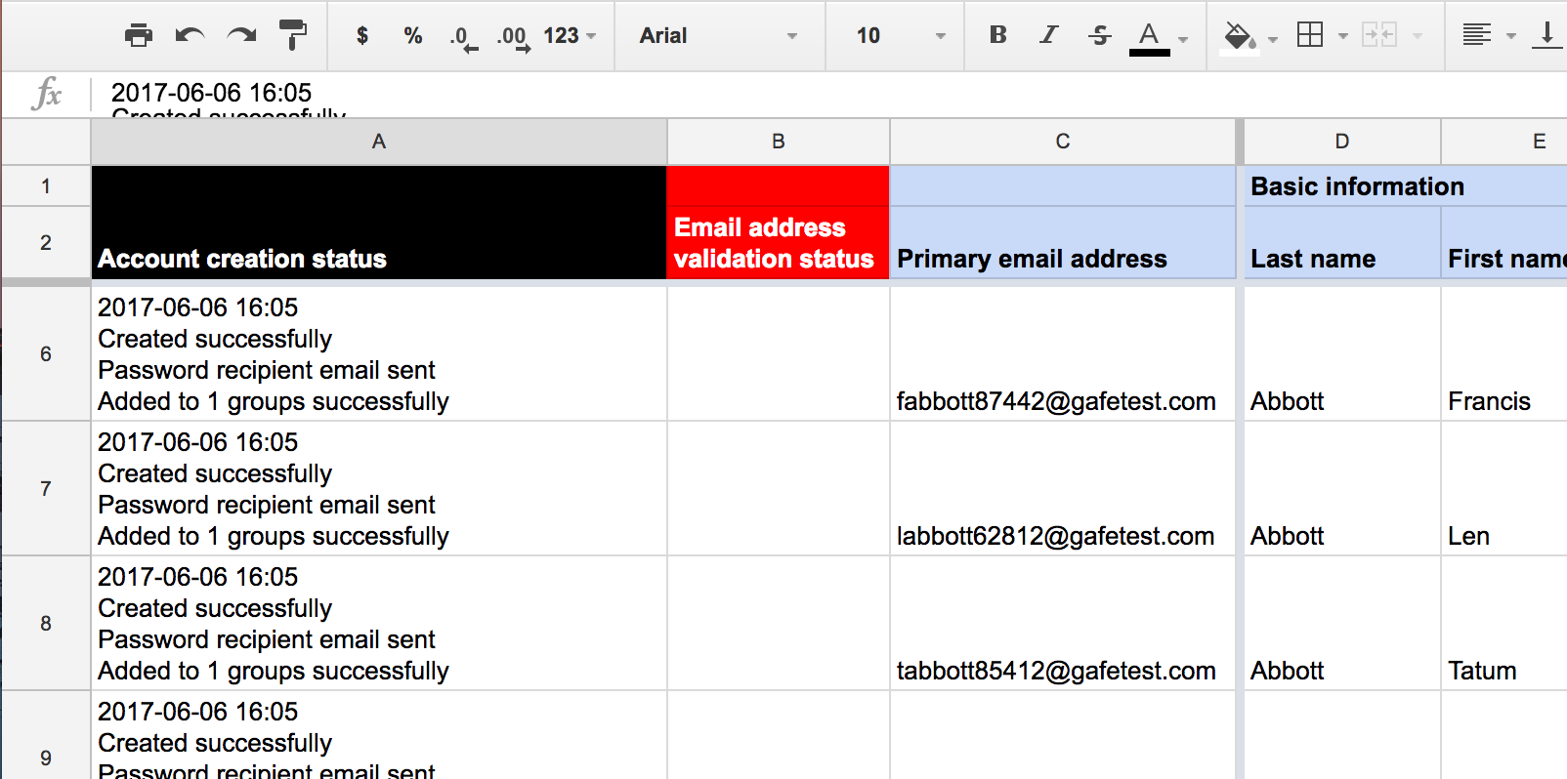The height and width of the screenshot is (779, 1567).
Task: Toggle italic formatting
Action: 1048,35
